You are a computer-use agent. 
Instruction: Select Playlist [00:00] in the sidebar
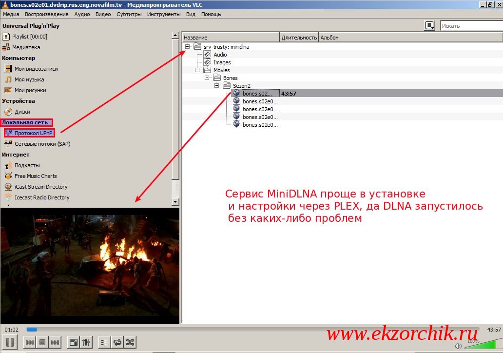pyautogui.click(x=30, y=37)
